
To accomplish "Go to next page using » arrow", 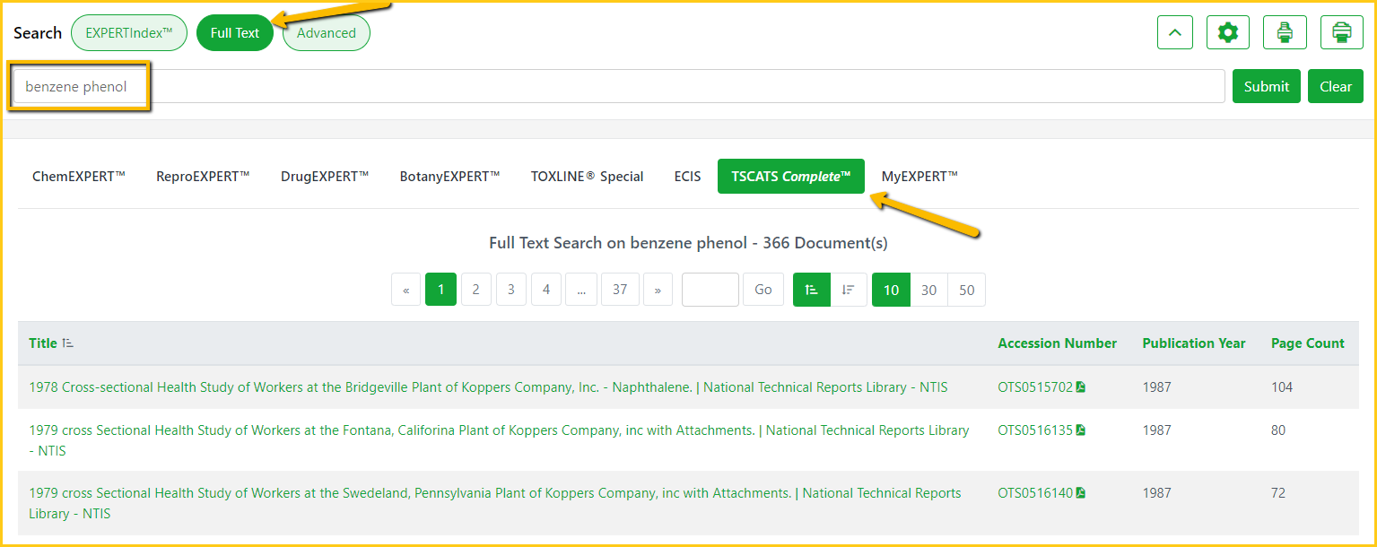I will click(x=658, y=290).
